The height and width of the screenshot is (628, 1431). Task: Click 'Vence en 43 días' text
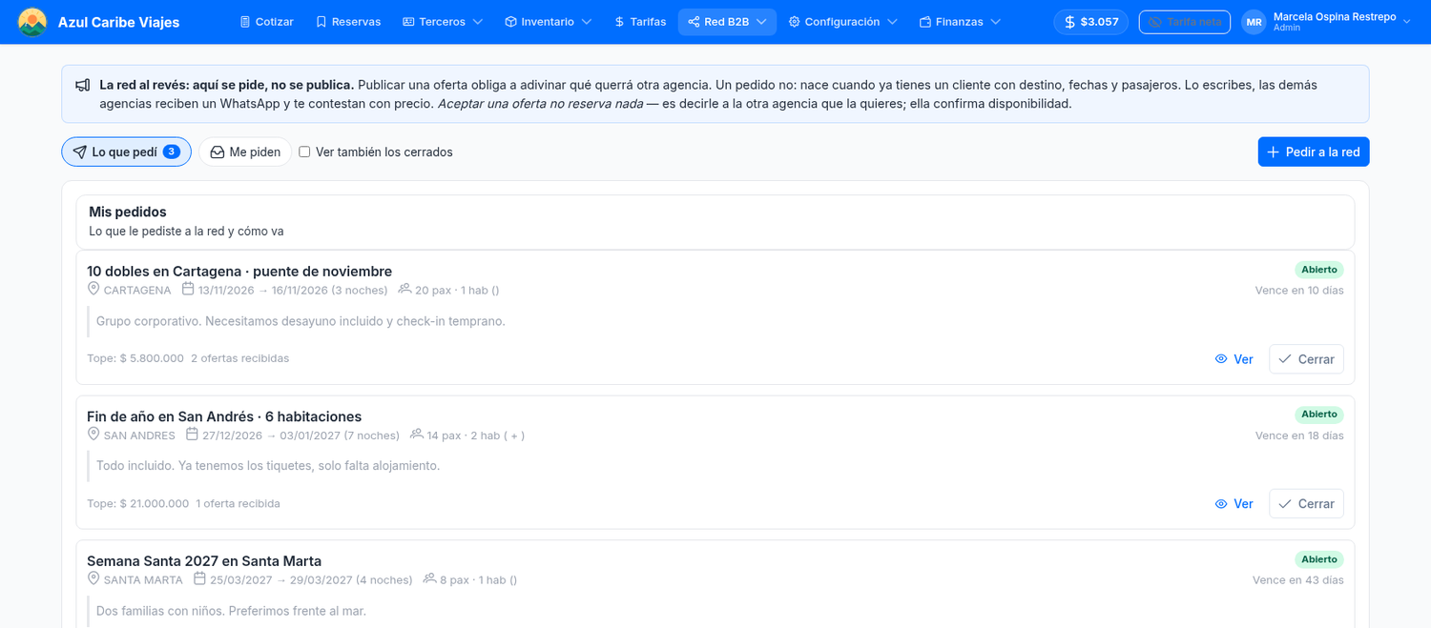coord(1297,579)
